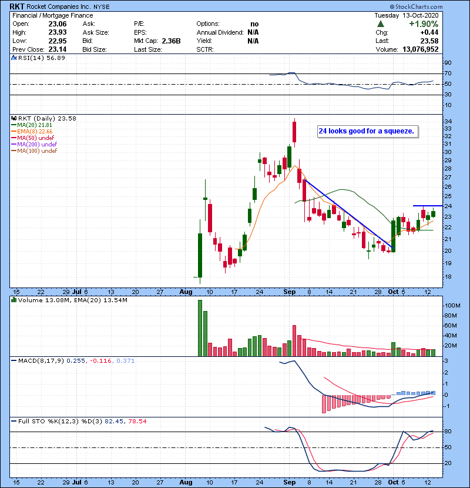Click the Financial / Mortgage Finance sector label
Viewport: 470px width, 488px height.
pyautogui.click(x=52, y=15)
